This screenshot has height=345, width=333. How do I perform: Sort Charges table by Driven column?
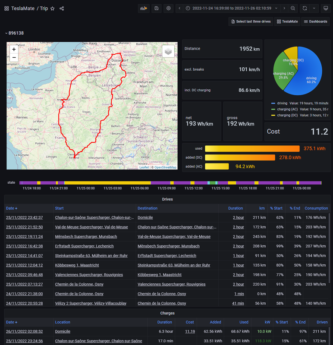(322, 322)
